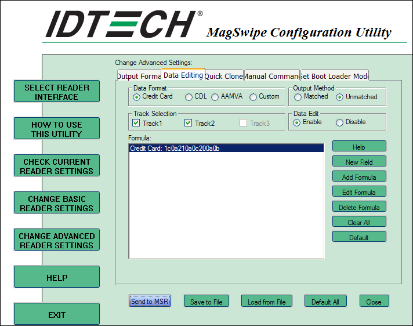
Task: Click Edit Formula
Action: [x=359, y=191]
